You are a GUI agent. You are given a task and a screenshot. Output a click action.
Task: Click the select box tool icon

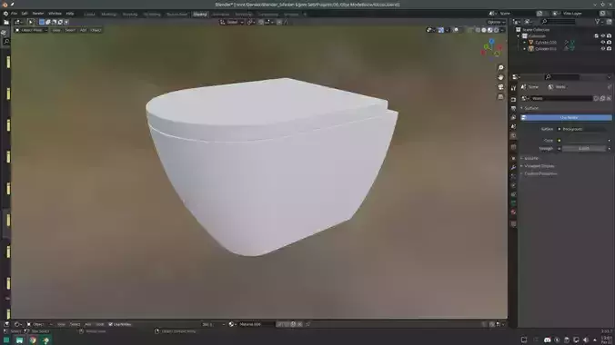point(31,23)
